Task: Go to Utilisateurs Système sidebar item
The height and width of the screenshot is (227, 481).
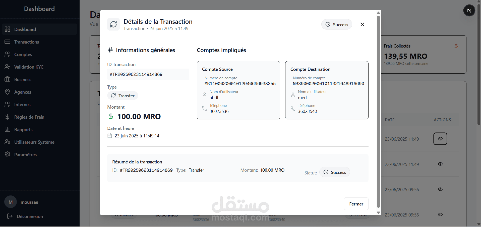Action: [x=39, y=142]
